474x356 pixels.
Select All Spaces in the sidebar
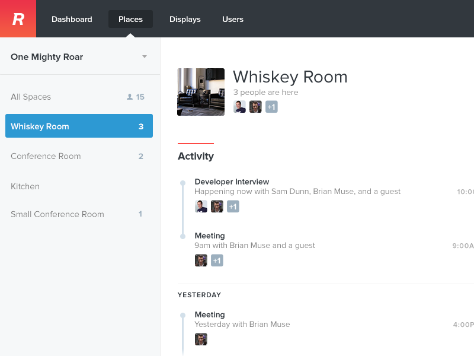pos(31,97)
